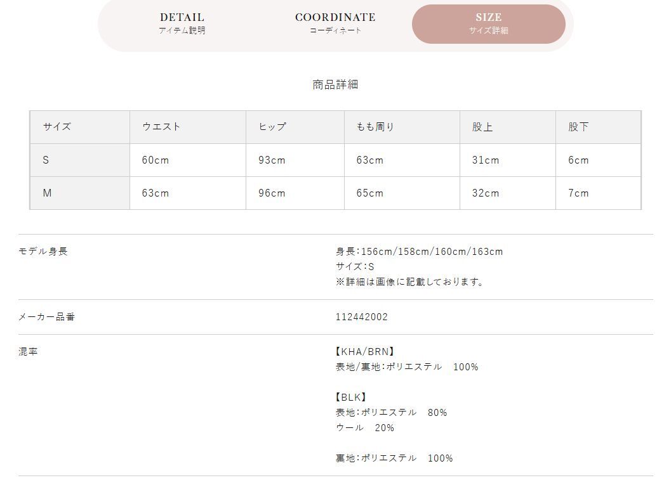Click the モデル身長 label
Image resolution: width=664 pixels, height=492 pixels.
tap(43, 251)
